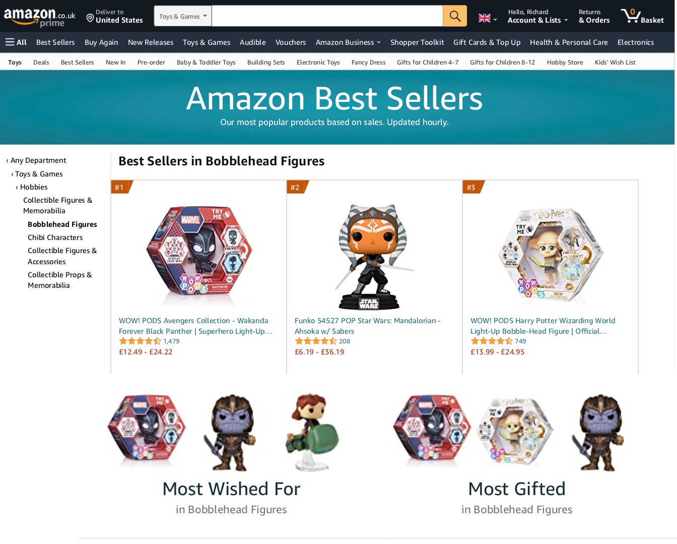Select Chibi Characters category in sidebar
The height and width of the screenshot is (544, 677).
[x=55, y=237]
